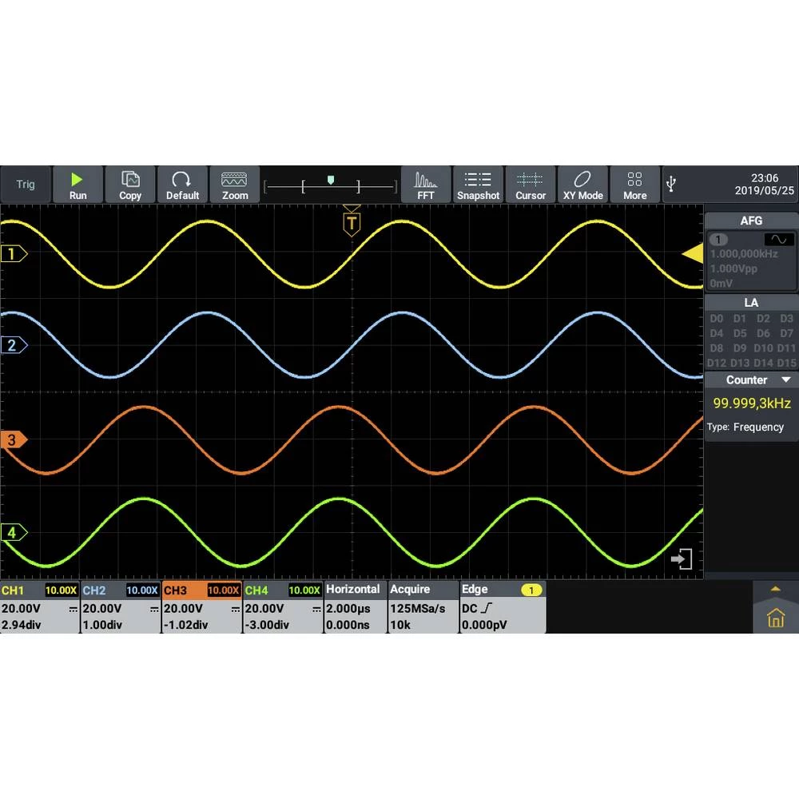Screen dimensions: 799x799
Task: Expand the Counter dropdown arrow
Action: click(x=785, y=380)
